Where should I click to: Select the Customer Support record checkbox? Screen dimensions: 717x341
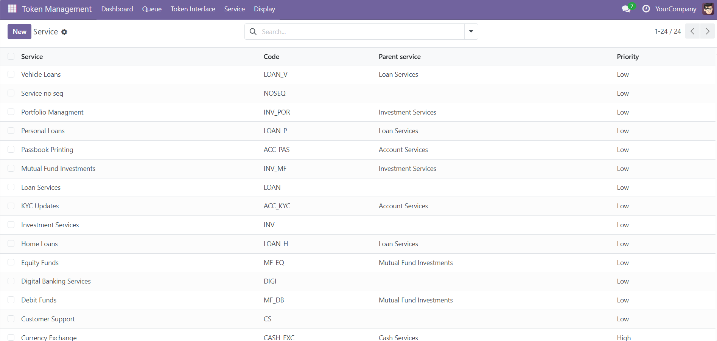(x=11, y=319)
